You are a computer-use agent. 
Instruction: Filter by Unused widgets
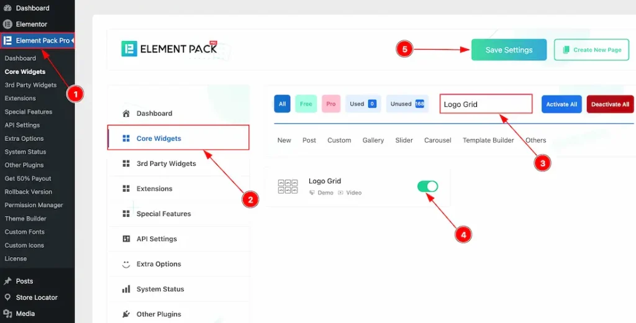(x=407, y=104)
